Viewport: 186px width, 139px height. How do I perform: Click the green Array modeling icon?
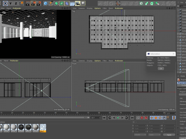tap(62, 3)
